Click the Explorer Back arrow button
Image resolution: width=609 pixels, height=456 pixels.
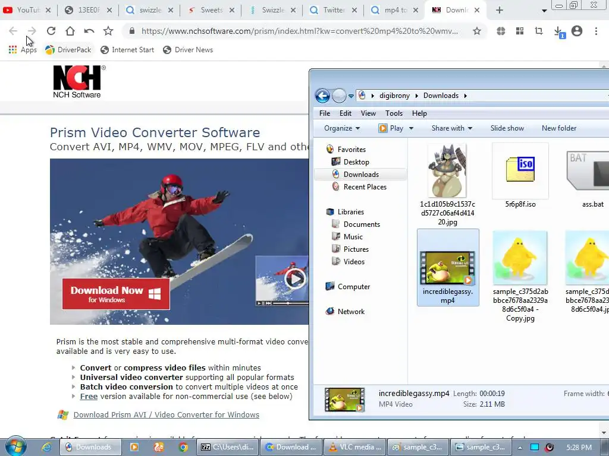pyautogui.click(x=322, y=96)
